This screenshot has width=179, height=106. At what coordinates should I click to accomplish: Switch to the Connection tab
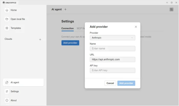point(68,28)
